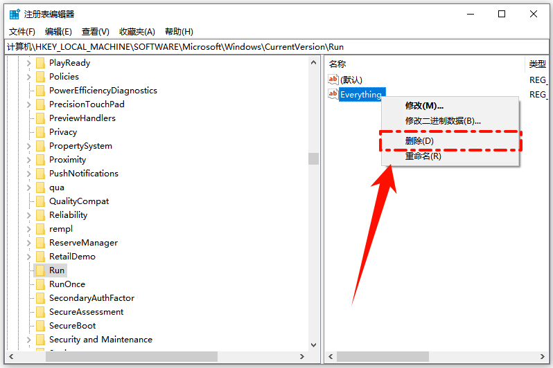Expand the PushNotifications tree node
The height and width of the screenshot is (368, 553).
29,174
